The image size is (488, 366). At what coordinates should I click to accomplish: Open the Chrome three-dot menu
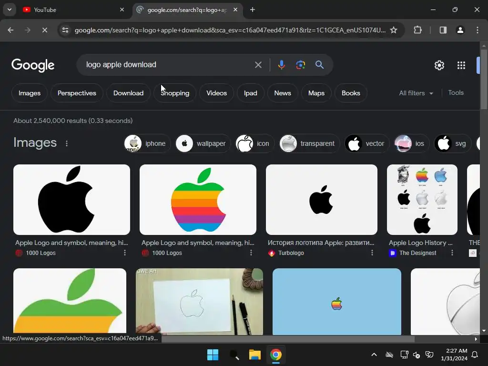[478, 30]
